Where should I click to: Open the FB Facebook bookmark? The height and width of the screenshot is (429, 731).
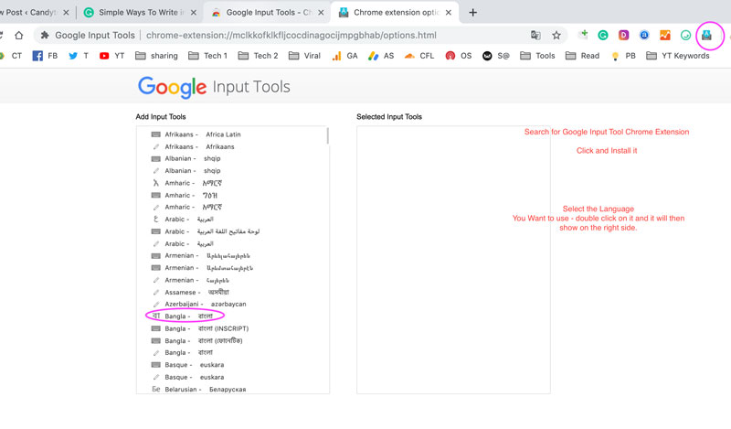click(x=45, y=56)
